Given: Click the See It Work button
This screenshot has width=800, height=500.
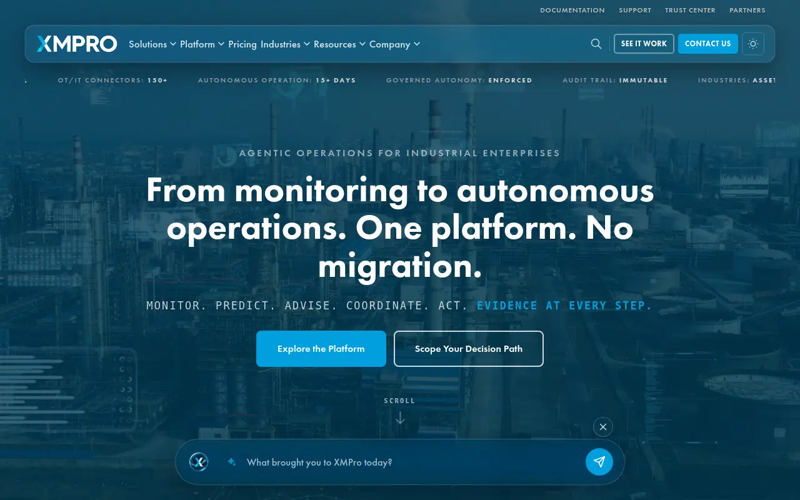Looking at the screenshot, I should coord(644,44).
